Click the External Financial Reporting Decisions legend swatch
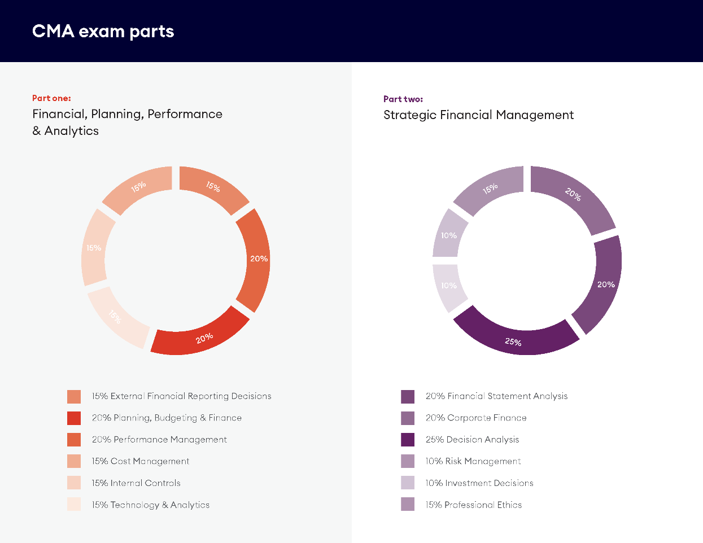Viewport: 703px width, 543px height. point(74,397)
